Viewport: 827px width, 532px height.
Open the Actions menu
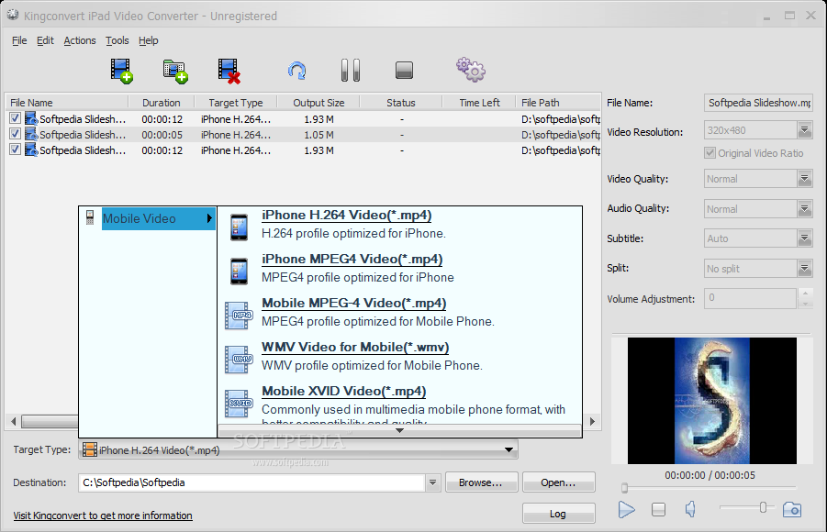(x=80, y=40)
